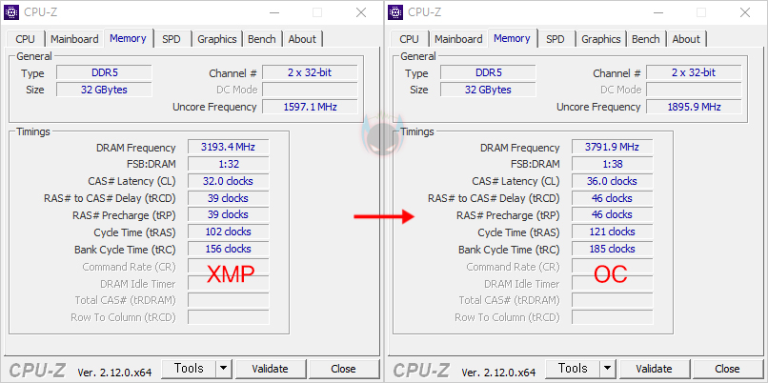Click Uncore Frequency value 1597.1 MHz

pyautogui.click(x=310, y=107)
